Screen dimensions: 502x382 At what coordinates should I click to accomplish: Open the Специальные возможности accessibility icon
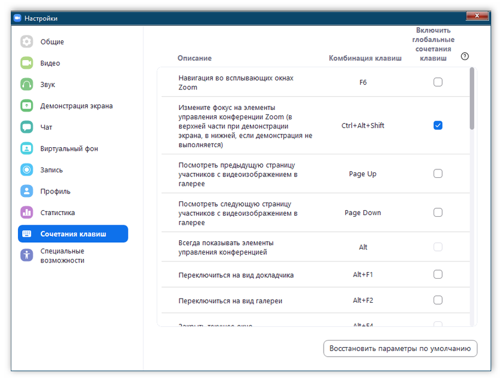point(26,255)
